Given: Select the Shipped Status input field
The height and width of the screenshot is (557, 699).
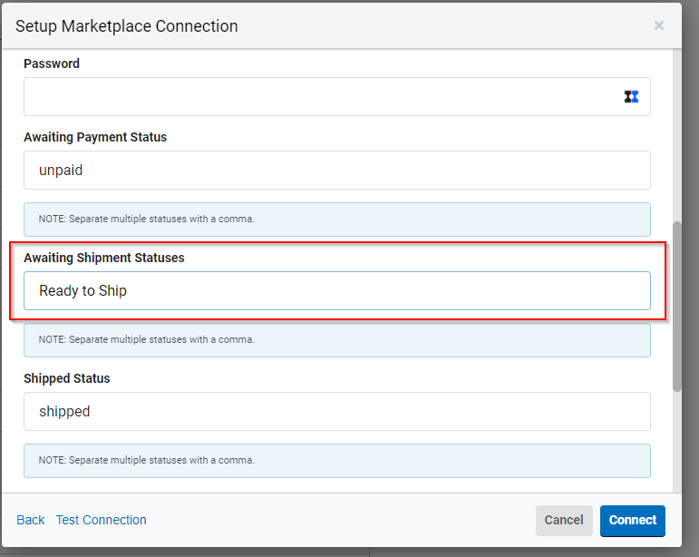Looking at the screenshot, I should tap(336, 411).
